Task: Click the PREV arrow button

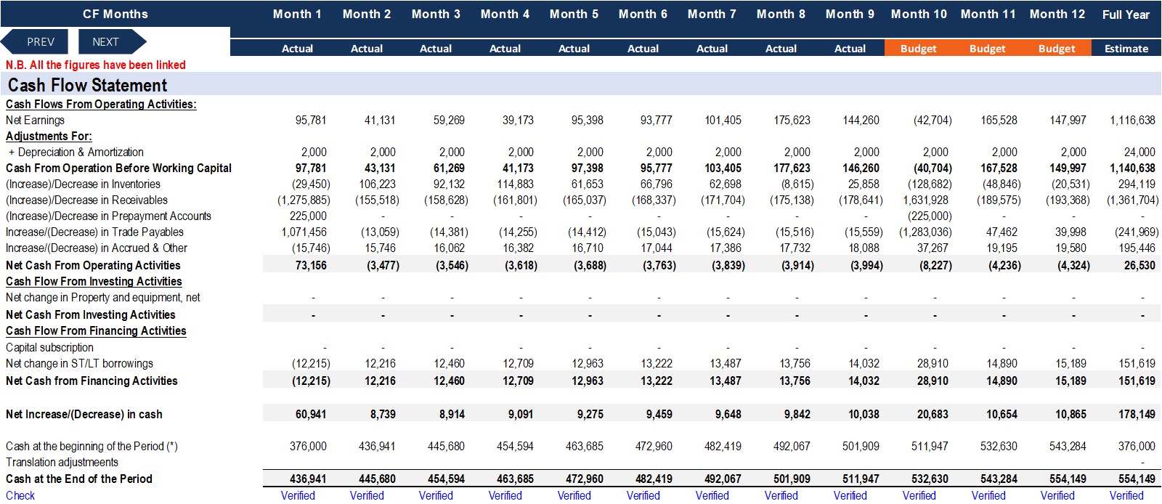Action: point(35,42)
